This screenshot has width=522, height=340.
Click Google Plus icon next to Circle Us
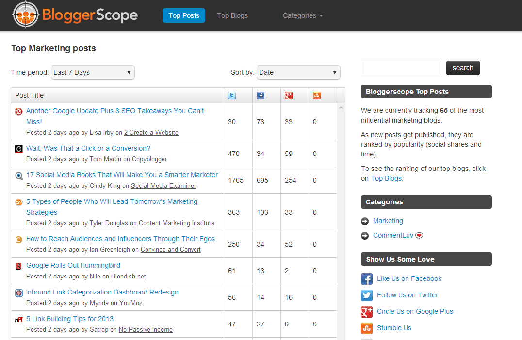[x=367, y=312]
